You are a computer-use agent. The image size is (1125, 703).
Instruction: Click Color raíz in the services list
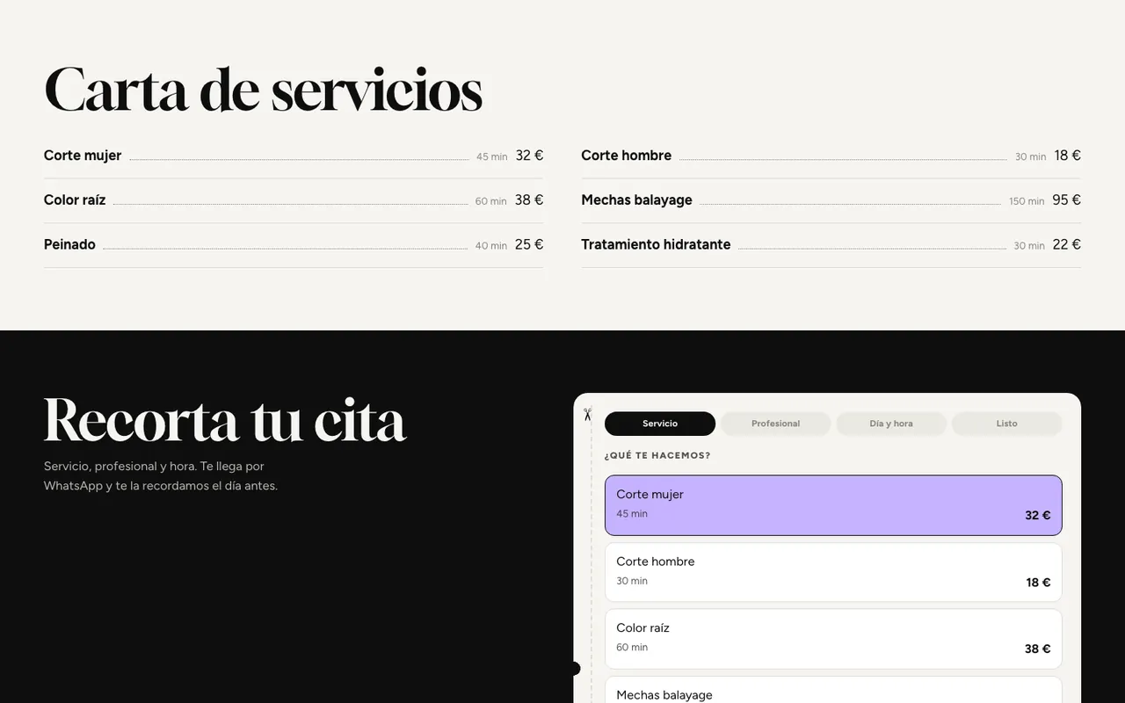click(75, 200)
